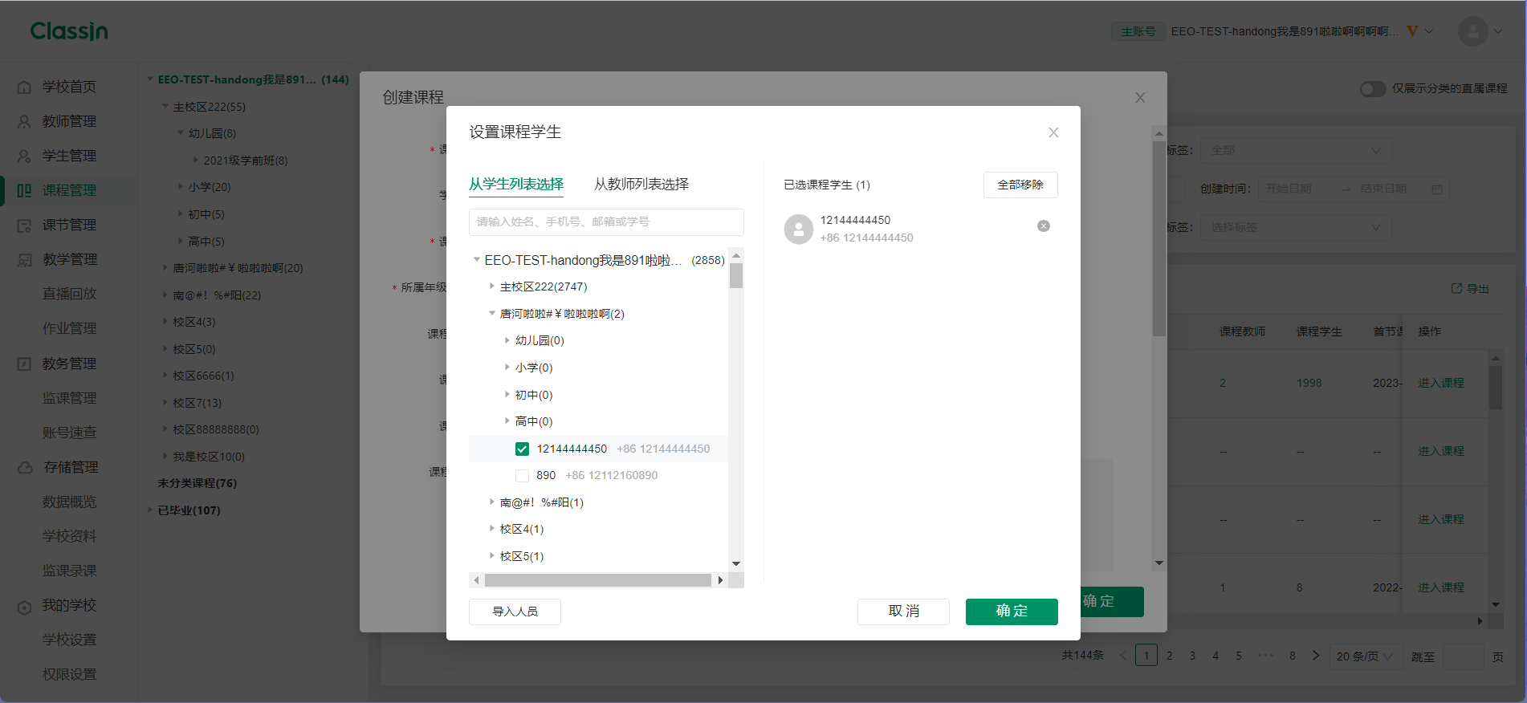Open 账号速查 in sidebar menu

69,433
